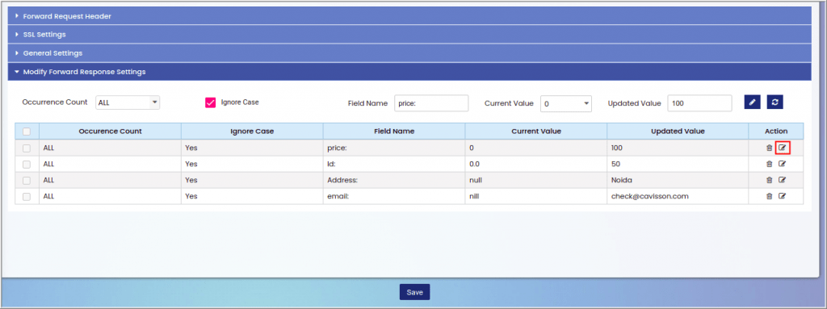
Task: Expand the SSL Settings section
Action: (409, 34)
